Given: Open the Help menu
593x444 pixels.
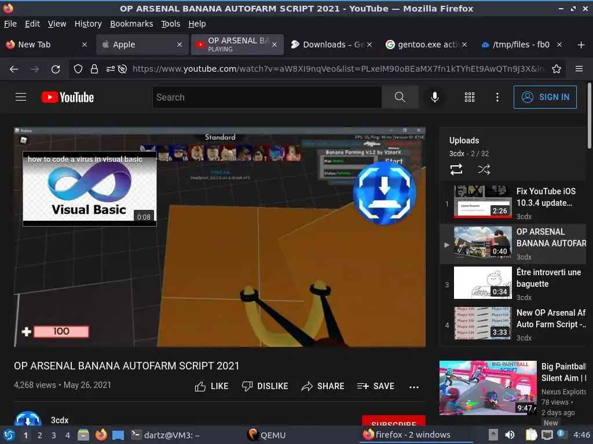Looking at the screenshot, I should [x=197, y=24].
